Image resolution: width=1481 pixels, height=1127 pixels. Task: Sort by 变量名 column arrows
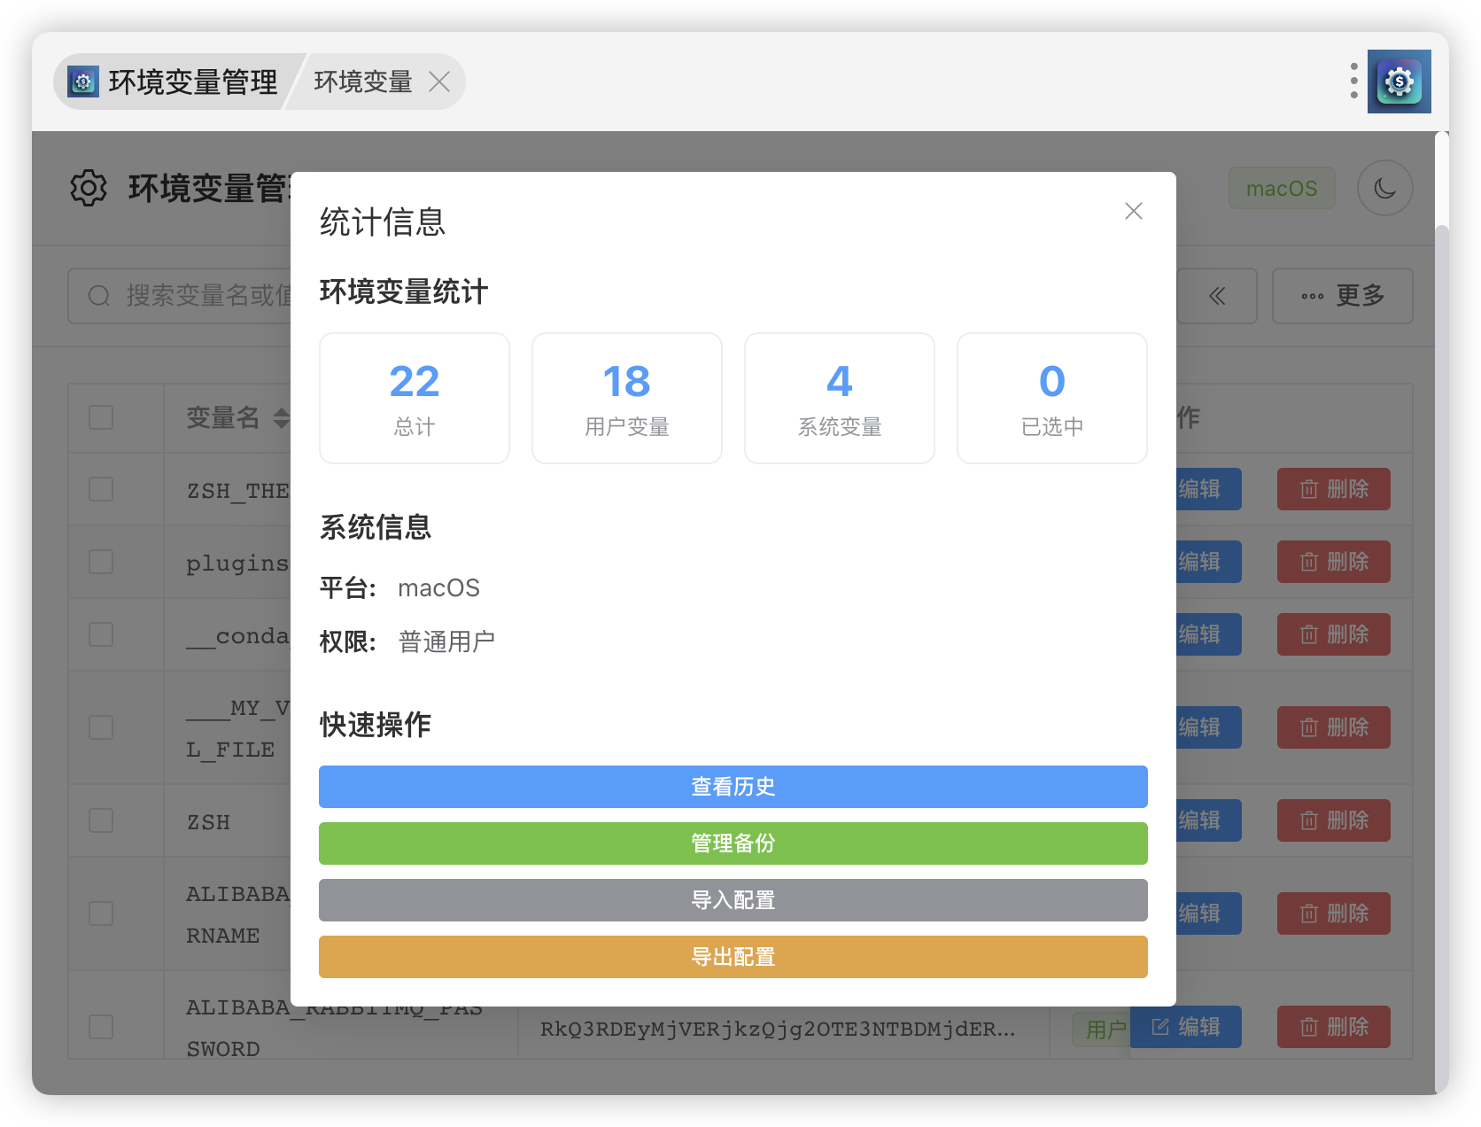[x=281, y=417]
